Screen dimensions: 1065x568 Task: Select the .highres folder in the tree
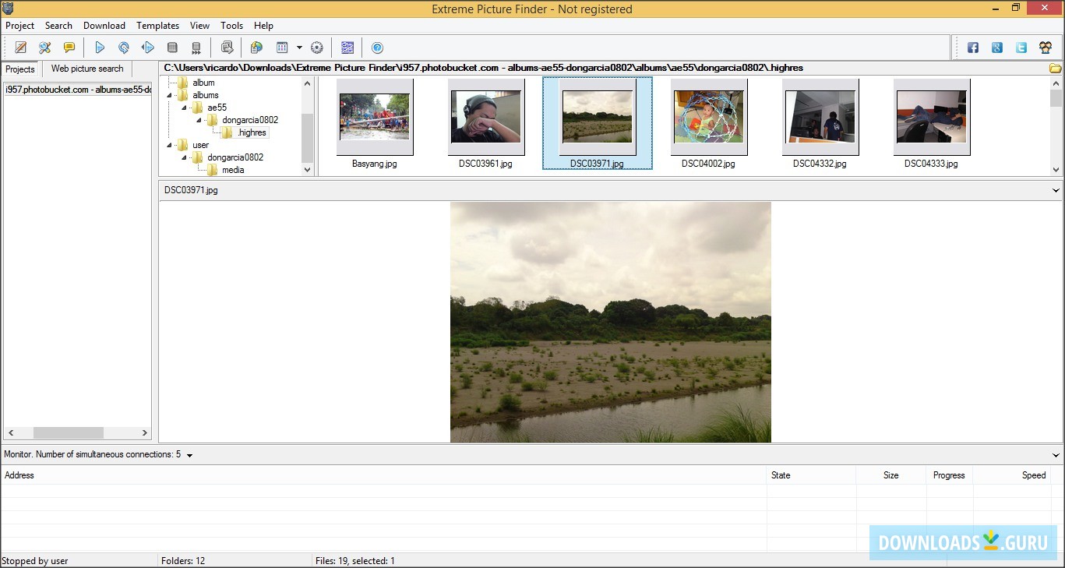click(251, 132)
